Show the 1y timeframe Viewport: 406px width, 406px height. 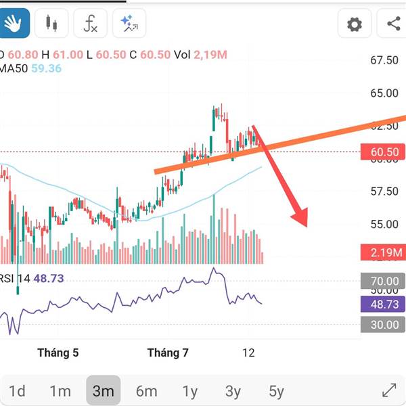coord(189,390)
